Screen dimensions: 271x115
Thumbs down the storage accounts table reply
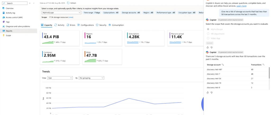[211, 92]
